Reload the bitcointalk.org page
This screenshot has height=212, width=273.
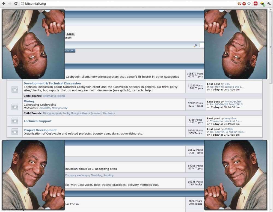[16, 4]
